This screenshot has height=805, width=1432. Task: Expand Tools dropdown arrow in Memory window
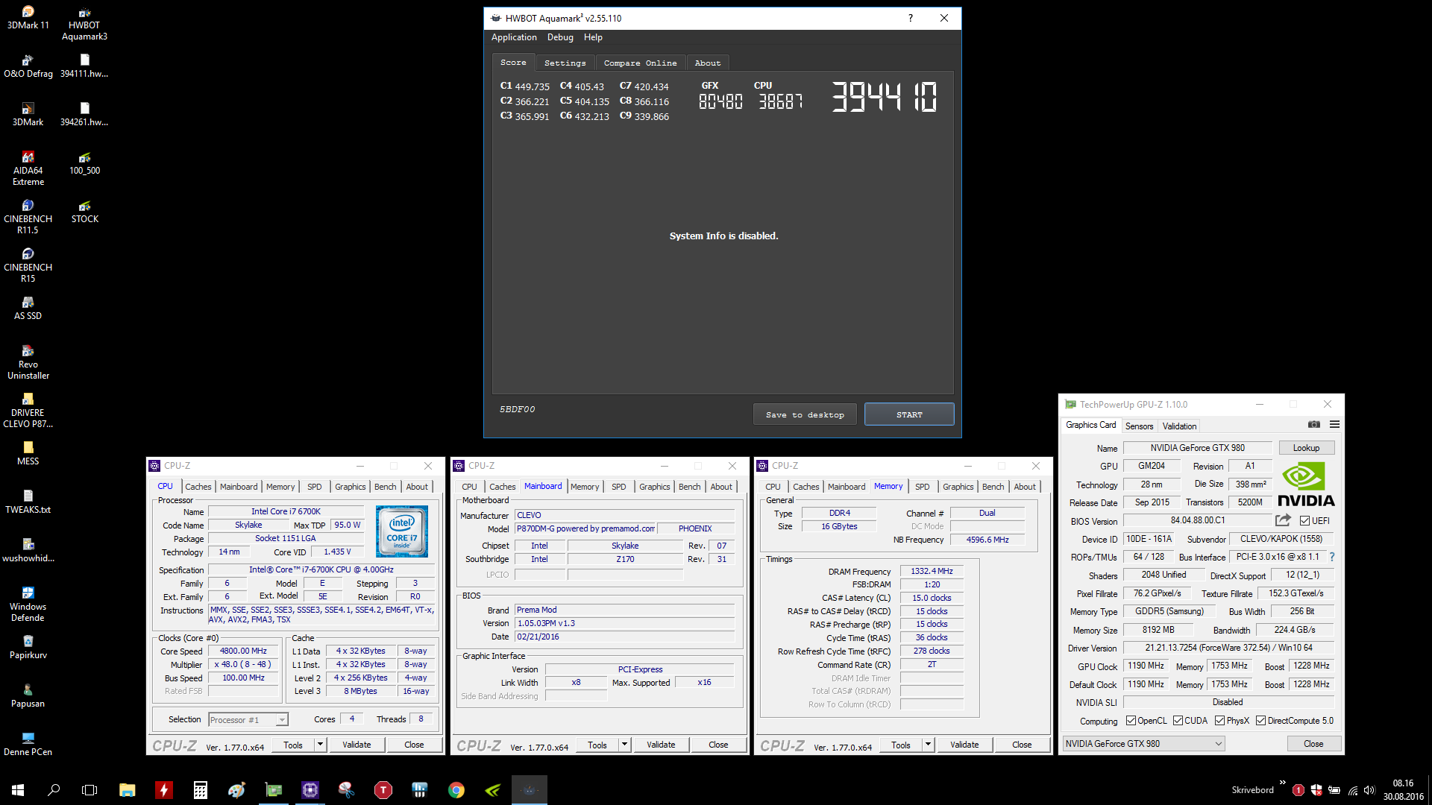[928, 745]
